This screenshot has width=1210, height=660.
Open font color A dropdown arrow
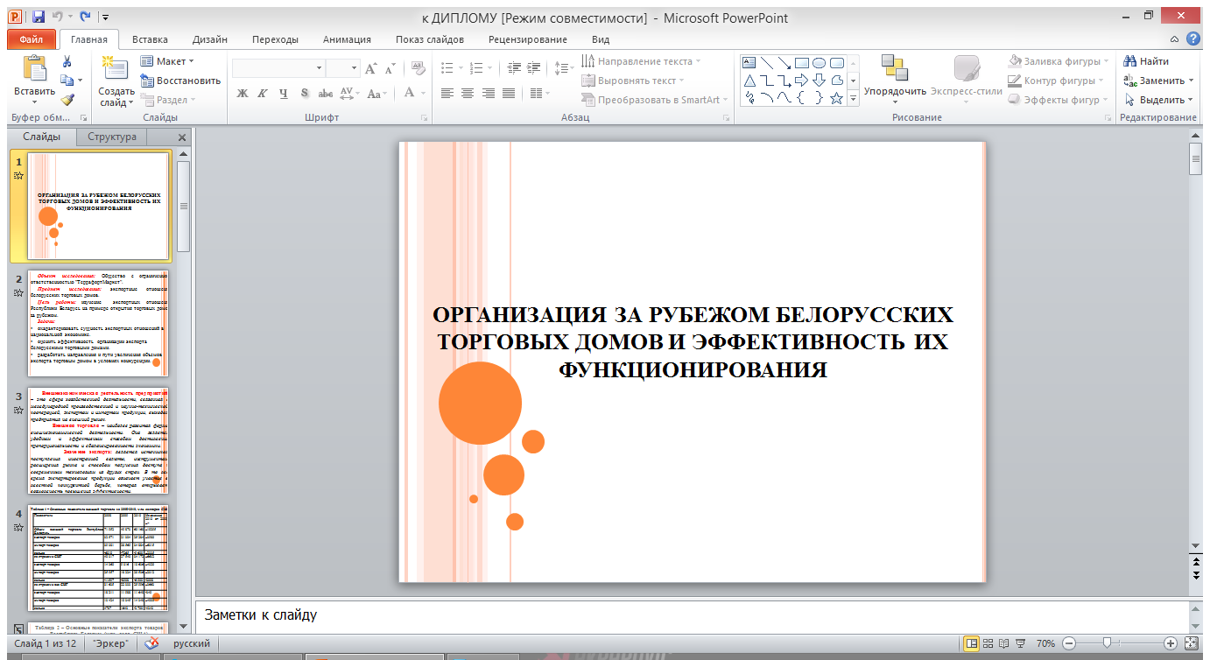(423, 94)
